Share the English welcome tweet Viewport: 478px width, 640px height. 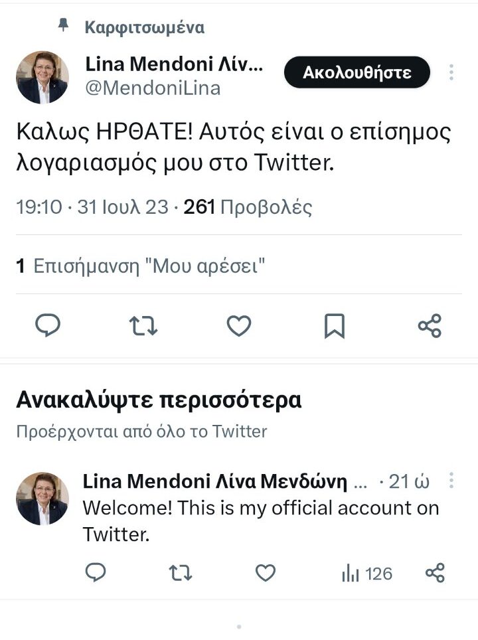[x=434, y=572]
